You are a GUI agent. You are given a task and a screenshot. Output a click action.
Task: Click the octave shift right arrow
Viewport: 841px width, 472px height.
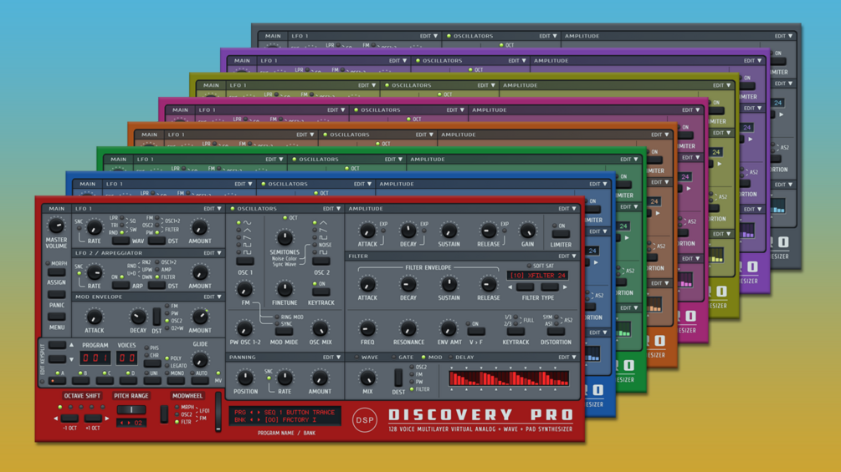107,419
